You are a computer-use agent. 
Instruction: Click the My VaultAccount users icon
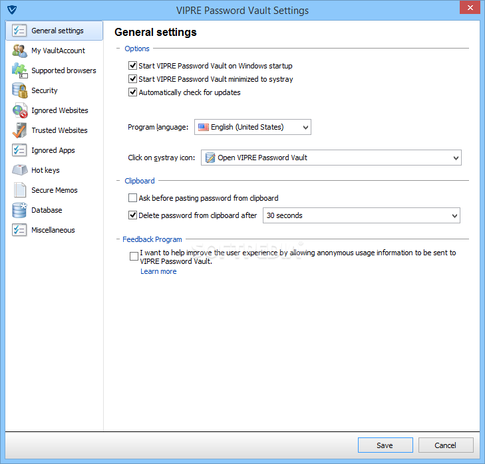point(19,51)
